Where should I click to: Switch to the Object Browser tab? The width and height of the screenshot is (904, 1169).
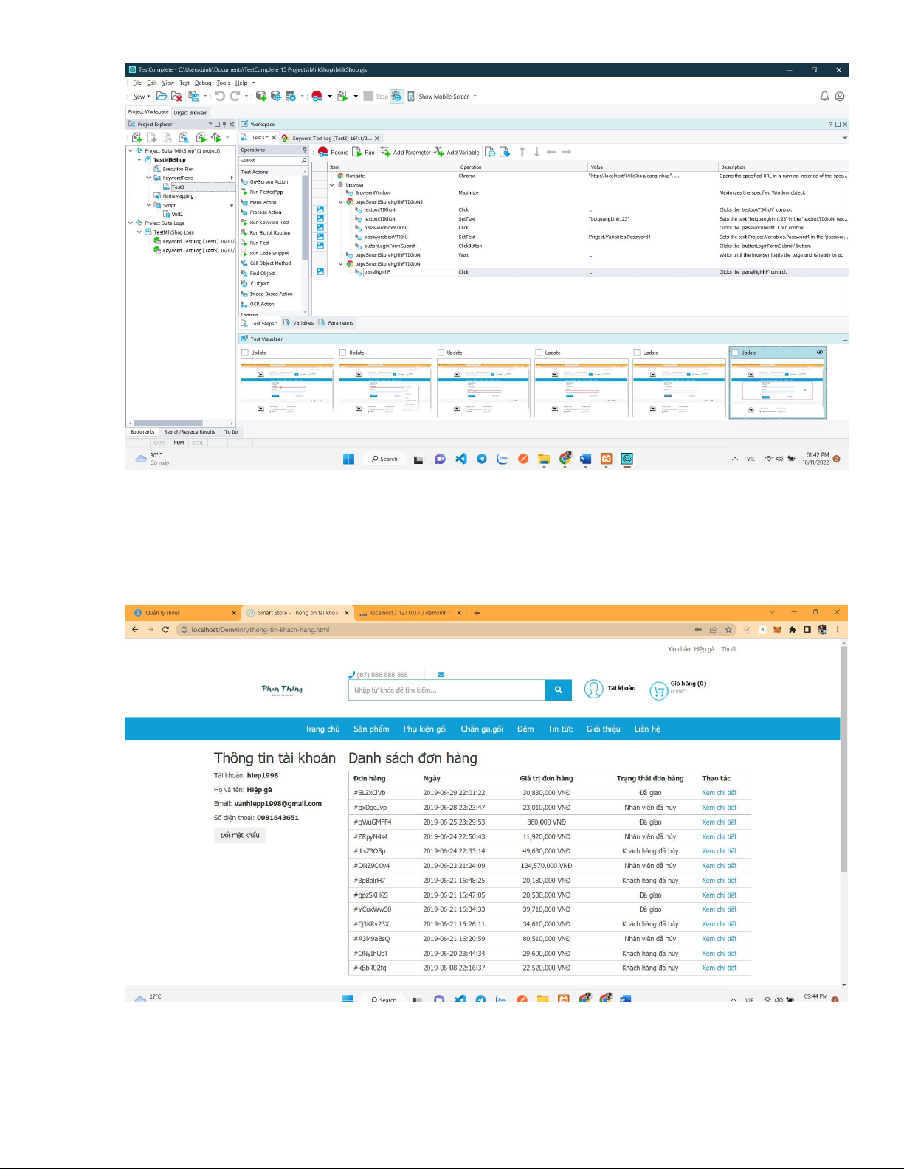click(x=190, y=113)
